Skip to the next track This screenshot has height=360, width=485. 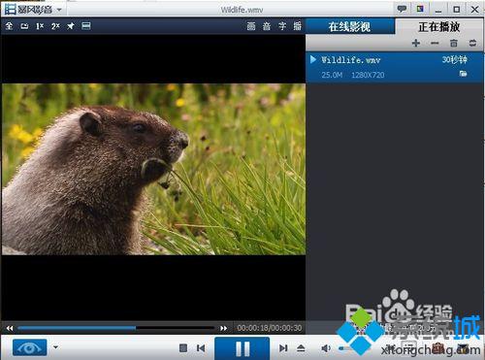coord(283,348)
